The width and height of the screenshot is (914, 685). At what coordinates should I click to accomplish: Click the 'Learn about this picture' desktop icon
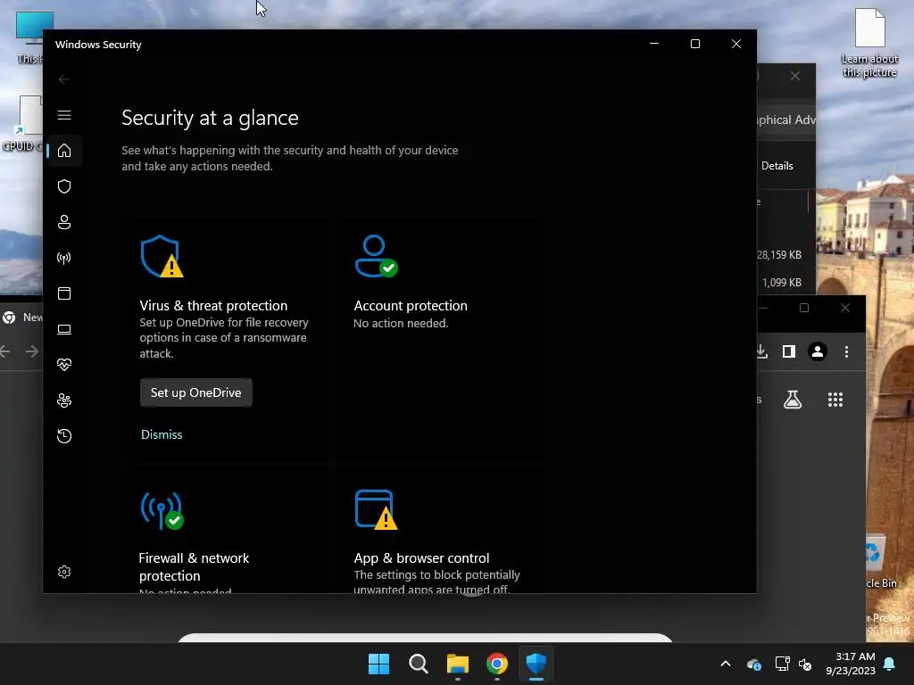click(869, 44)
